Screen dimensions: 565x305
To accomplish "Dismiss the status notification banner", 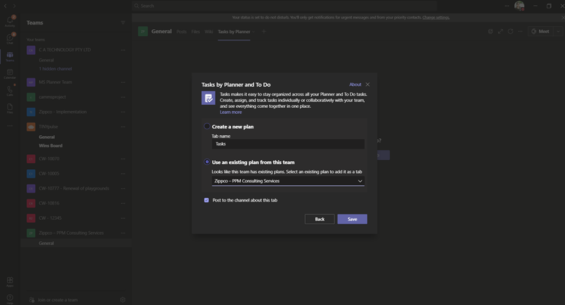I will (x=563, y=17).
